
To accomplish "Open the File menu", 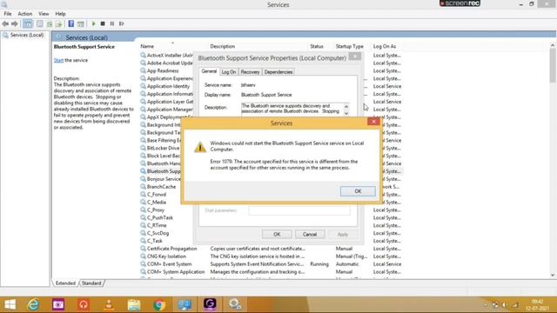I will tap(8, 14).
